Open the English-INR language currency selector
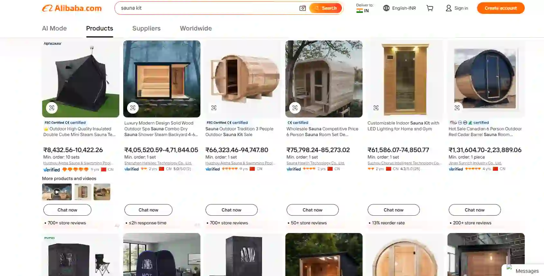The width and height of the screenshot is (544, 276). [x=400, y=8]
